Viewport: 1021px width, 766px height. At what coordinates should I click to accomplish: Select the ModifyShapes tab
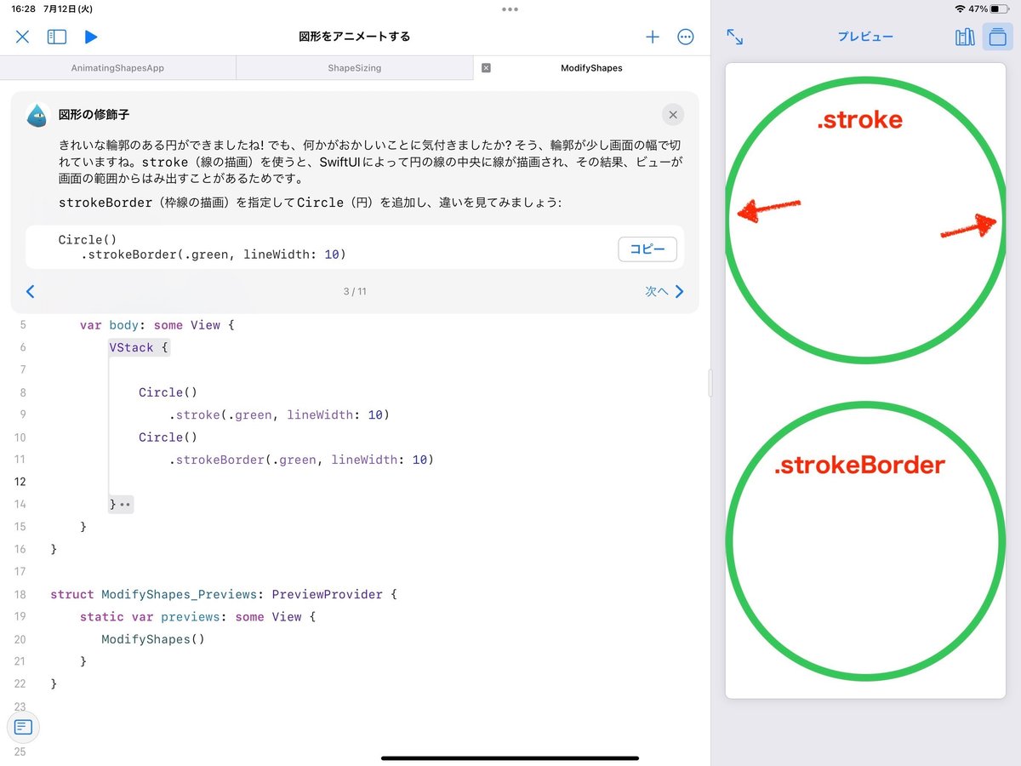click(x=591, y=68)
